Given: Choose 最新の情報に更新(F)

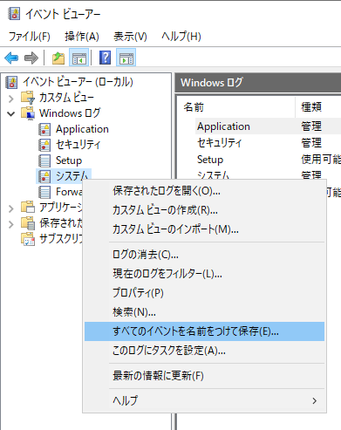Looking at the screenshot, I should pyautogui.click(x=204, y=376).
